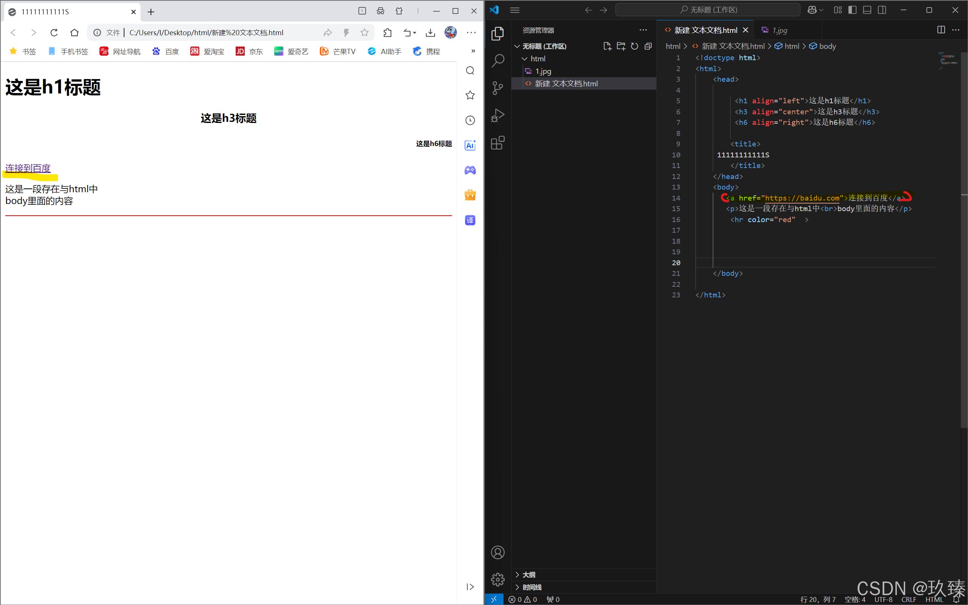Click the browser translate sidebar icon
Screen dimensions: 968x605
(470, 220)
